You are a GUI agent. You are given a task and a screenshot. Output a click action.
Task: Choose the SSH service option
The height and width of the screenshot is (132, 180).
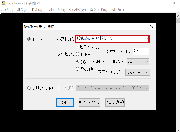[77, 62]
